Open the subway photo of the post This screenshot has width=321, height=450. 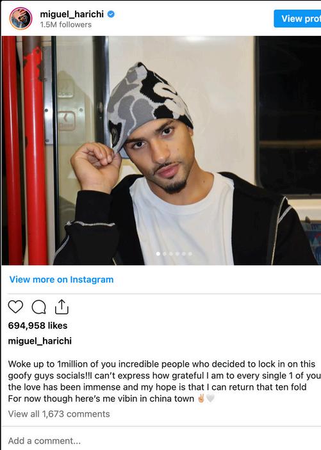point(161,150)
